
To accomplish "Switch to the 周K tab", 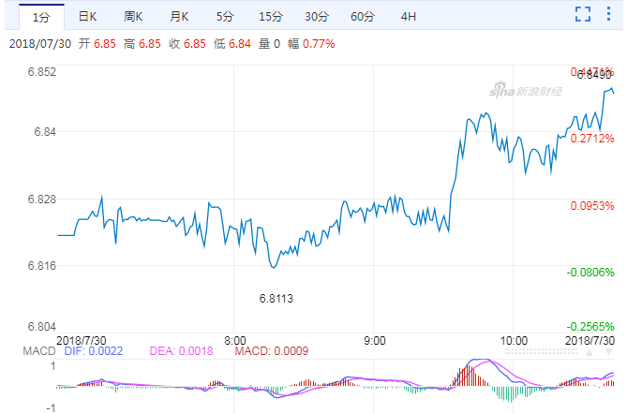I will [x=133, y=16].
